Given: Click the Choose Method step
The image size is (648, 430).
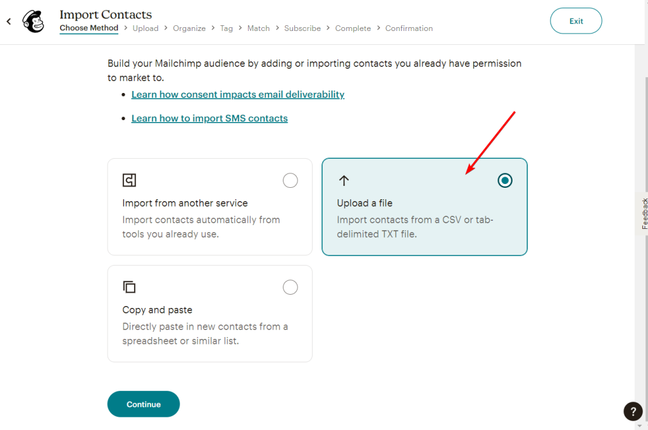Looking at the screenshot, I should (89, 28).
